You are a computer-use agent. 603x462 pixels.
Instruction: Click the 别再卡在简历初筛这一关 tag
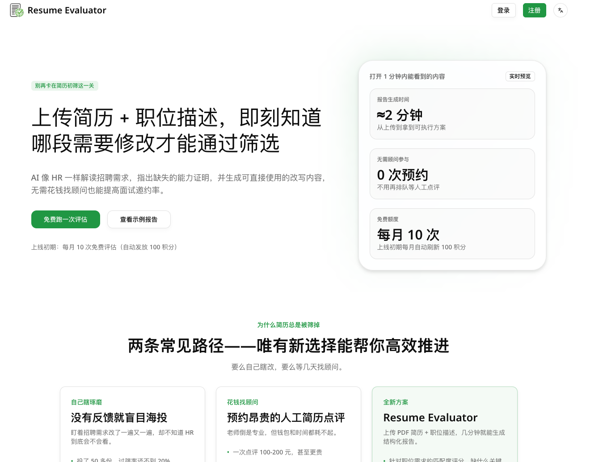65,86
